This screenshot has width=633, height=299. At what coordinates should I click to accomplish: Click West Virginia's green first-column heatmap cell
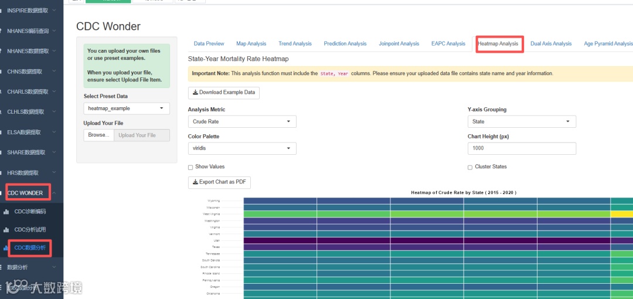[x=280, y=214]
